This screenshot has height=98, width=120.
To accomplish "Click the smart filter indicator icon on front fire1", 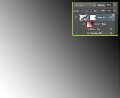I will pos(110,17).
